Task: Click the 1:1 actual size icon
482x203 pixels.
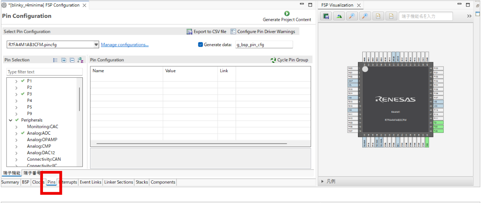Action: 378,16
